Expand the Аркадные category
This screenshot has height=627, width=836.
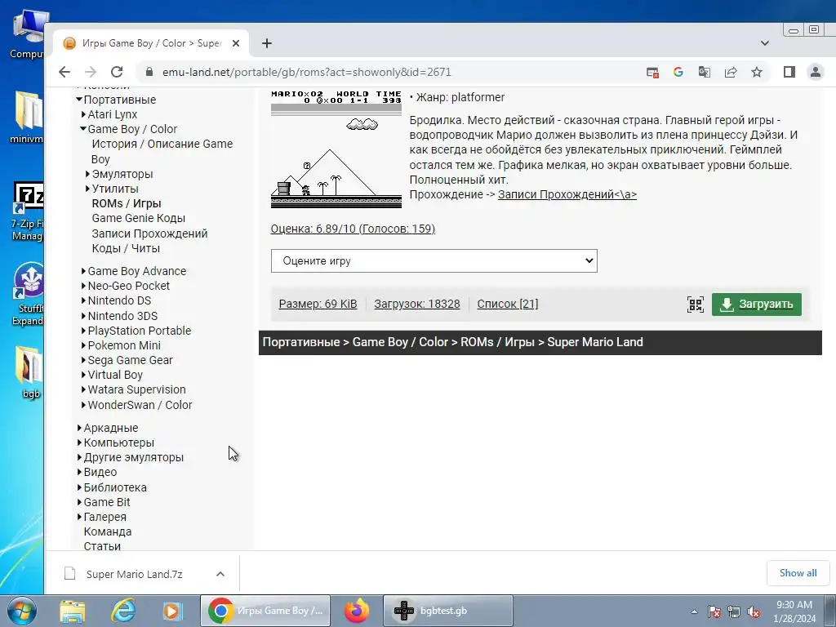[79, 428]
